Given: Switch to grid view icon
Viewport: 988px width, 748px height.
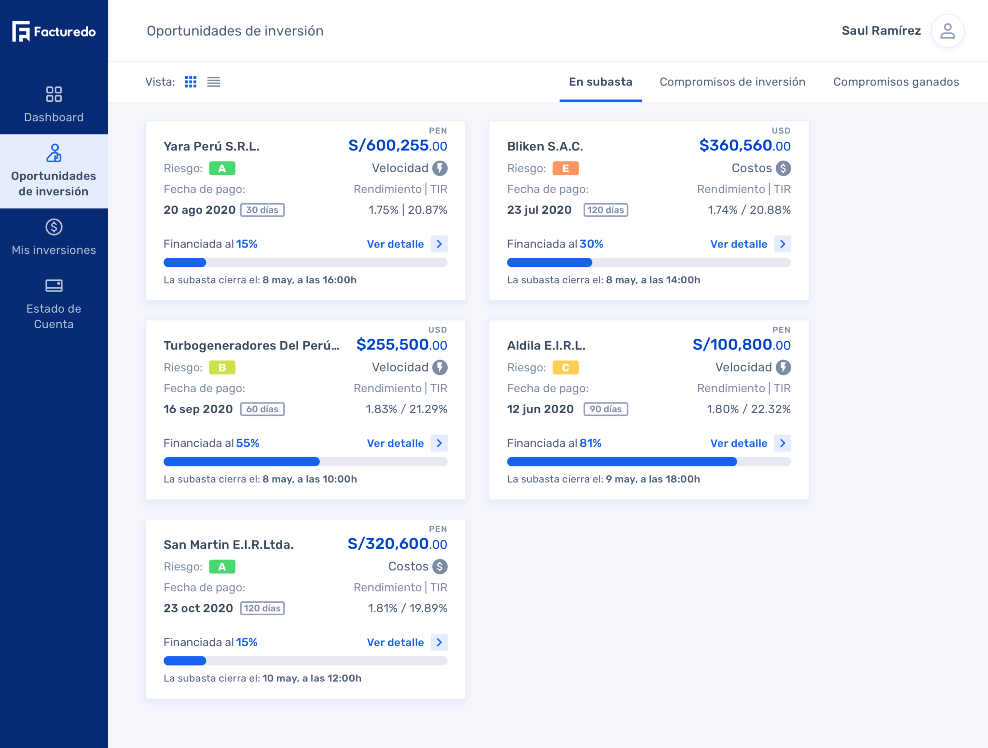Looking at the screenshot, I should click(191, 82).
